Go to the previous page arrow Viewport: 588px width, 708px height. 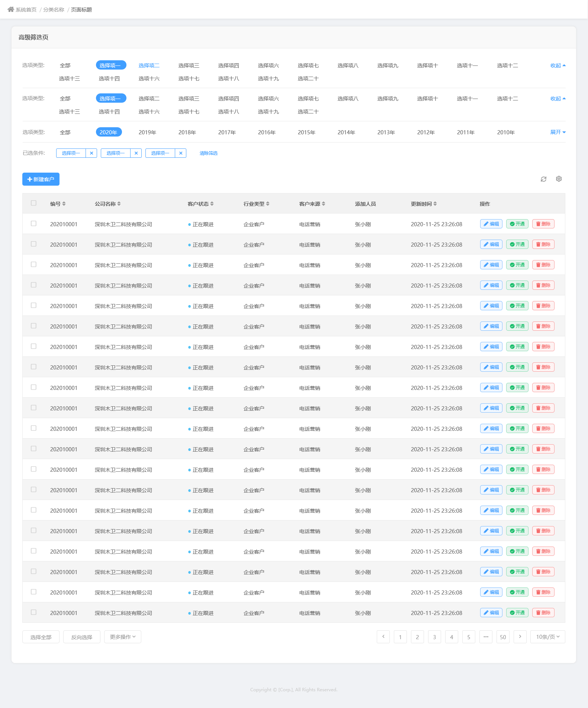tap(383, 637)
